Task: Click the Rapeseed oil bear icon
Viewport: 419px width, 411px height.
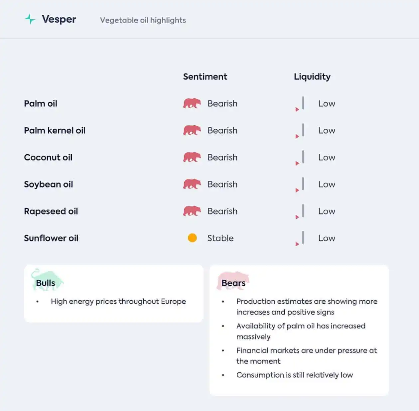Action: tap(192, 211)
